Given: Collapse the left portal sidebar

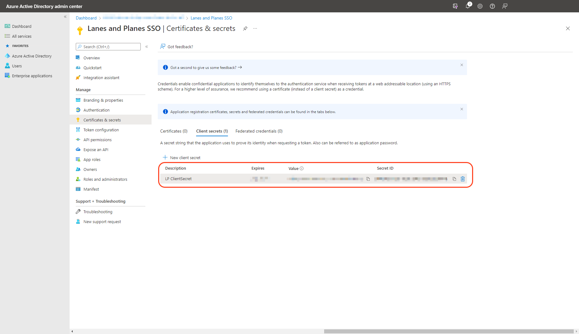Looking at the screenshot, I should tap(65, 17).
